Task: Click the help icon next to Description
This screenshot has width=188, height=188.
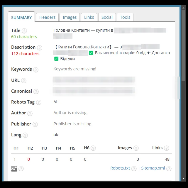Action: coord(39,48)
